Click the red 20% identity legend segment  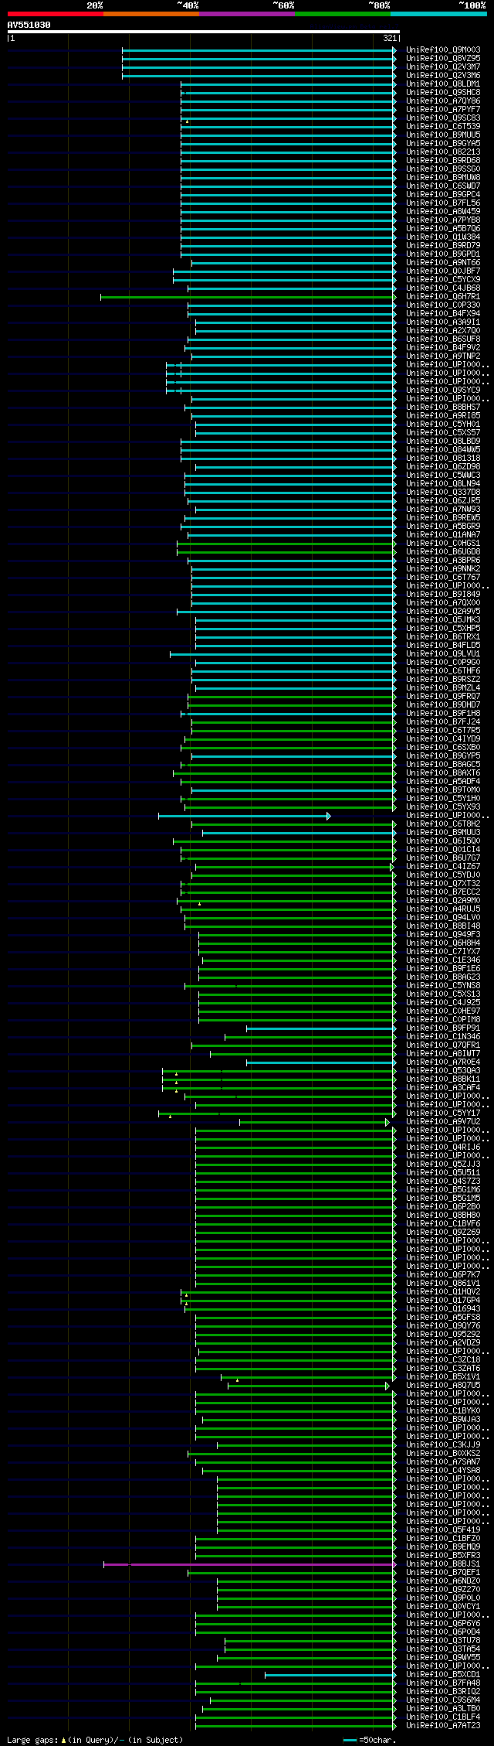(55, 14)
